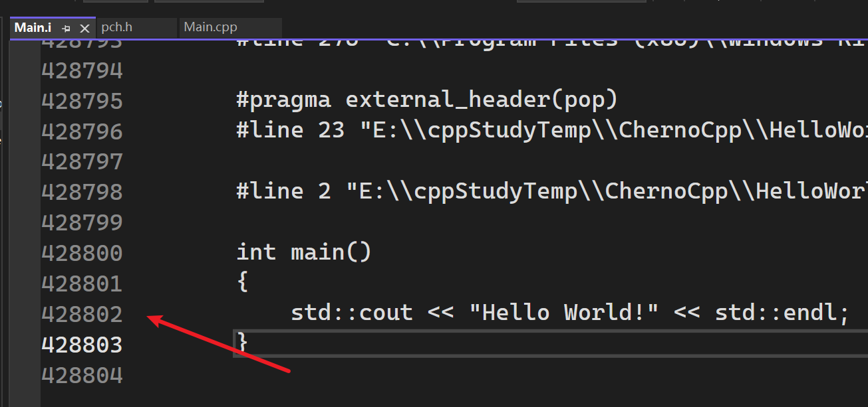Click the closing brace of main
This screenshot has width=868, height=407.
tap(242, 343)
